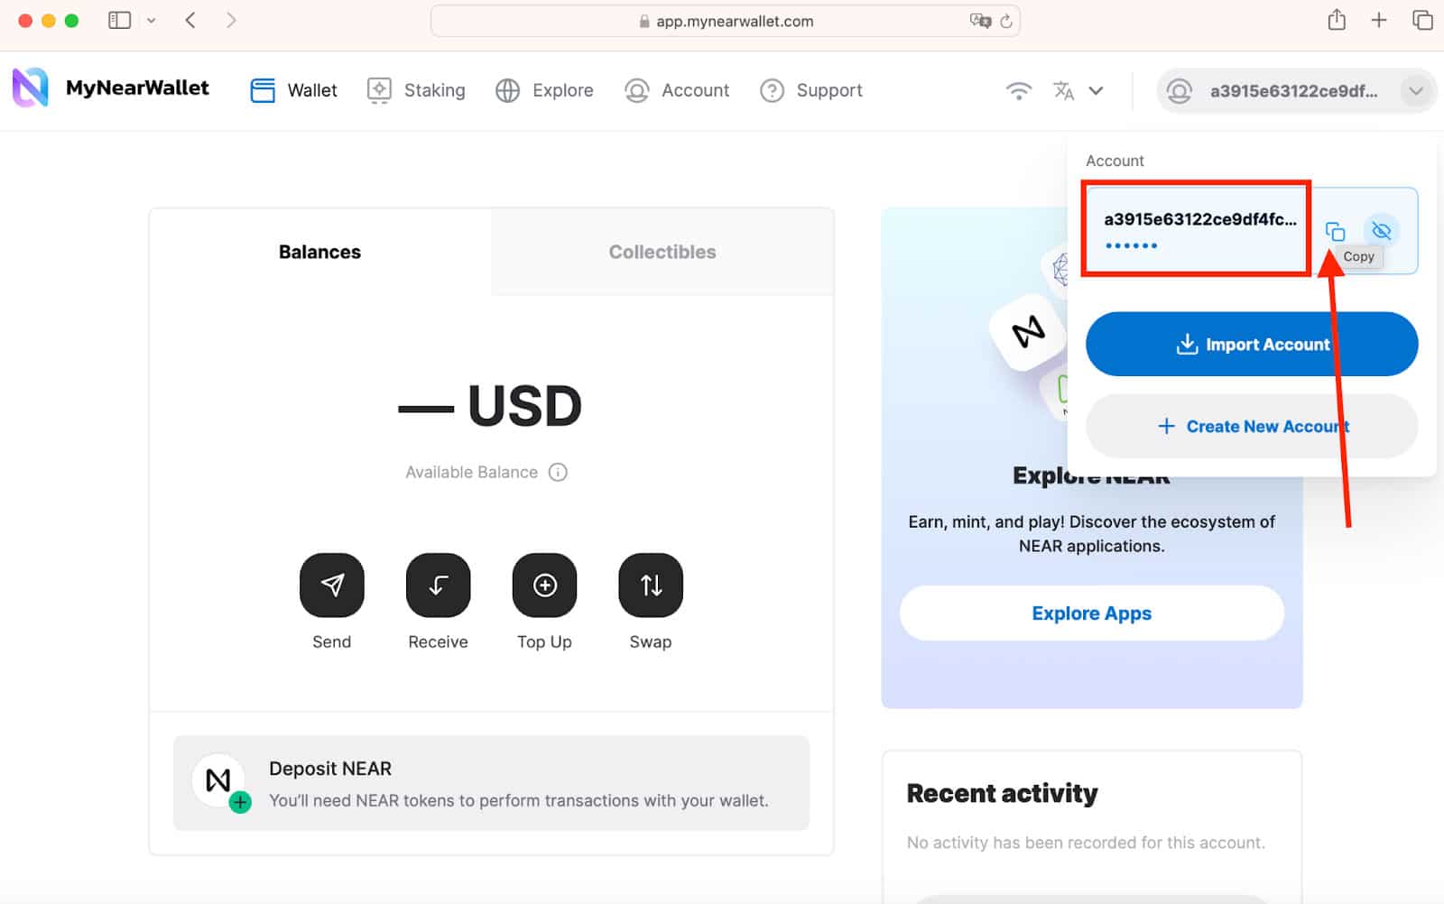1444x904 pixels.
Task: Click the Explore Apps button
Action: pyautogui.click(x=1091, y=613)
